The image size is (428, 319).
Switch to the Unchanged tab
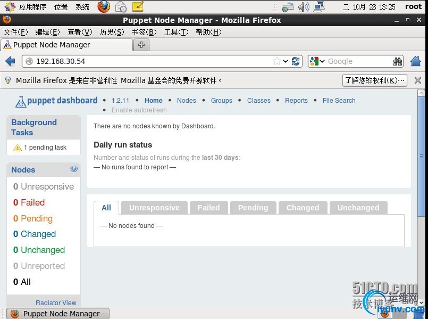pos(358,208)
